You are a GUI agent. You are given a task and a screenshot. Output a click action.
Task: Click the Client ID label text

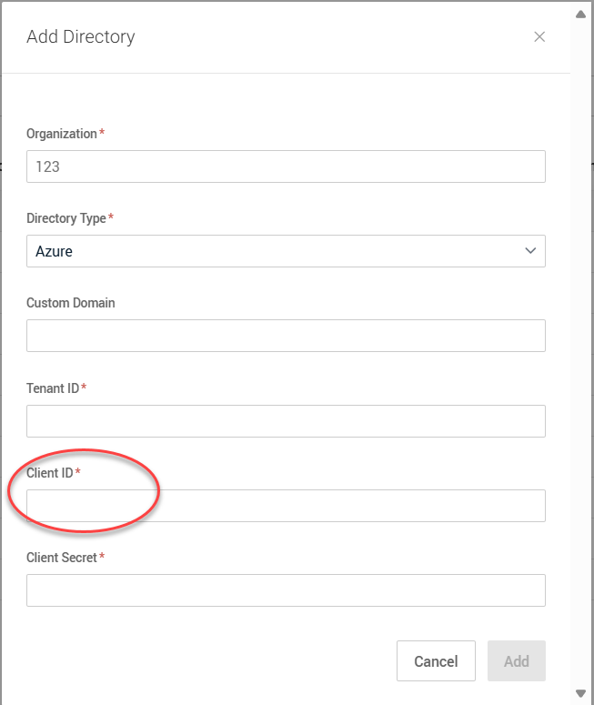click(50, 473)
